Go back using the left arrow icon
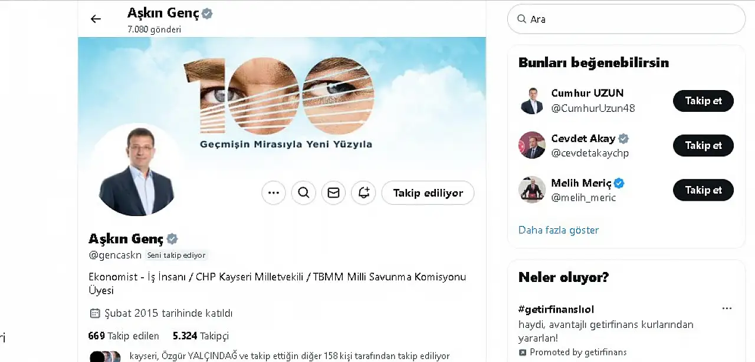The width and height of the screenshot is (755, 362). pyautogui.click(x=96, y=19)
